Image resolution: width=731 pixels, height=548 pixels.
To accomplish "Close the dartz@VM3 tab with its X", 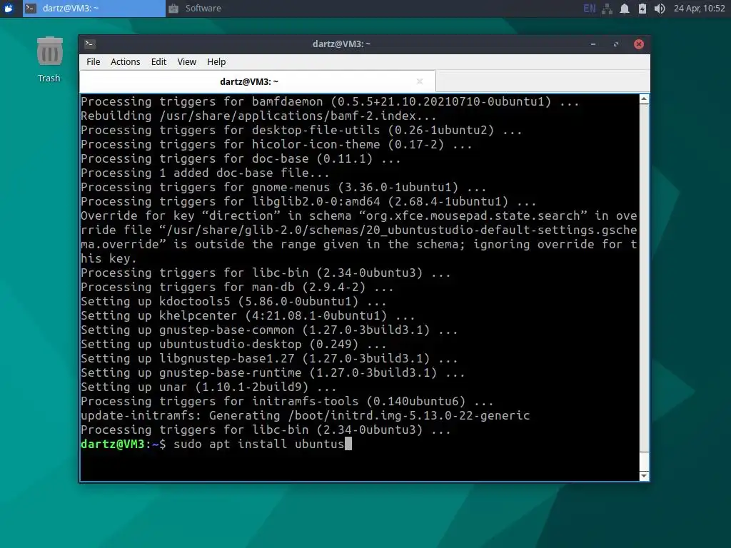I will [420, 81].
